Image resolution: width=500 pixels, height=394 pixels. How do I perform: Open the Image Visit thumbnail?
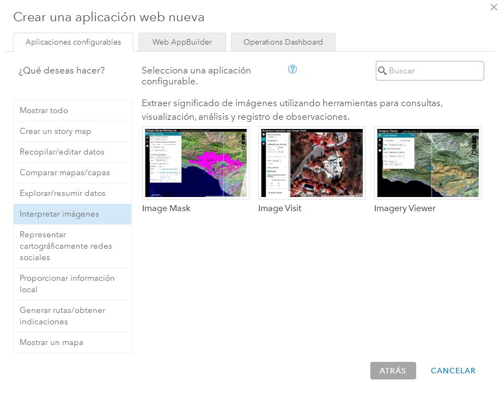312,163
